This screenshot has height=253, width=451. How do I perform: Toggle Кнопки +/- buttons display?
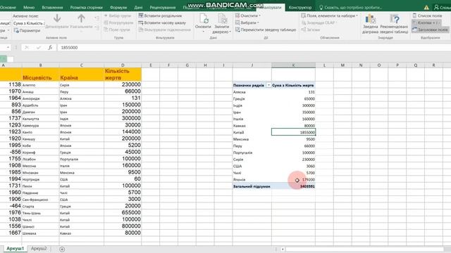pyautogui.click(x=426, y=22)
